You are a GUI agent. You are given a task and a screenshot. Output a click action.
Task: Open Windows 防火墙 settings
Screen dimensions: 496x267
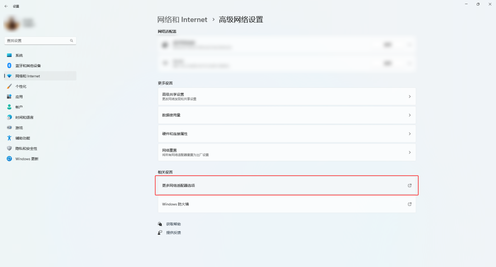tap(287, 204)
